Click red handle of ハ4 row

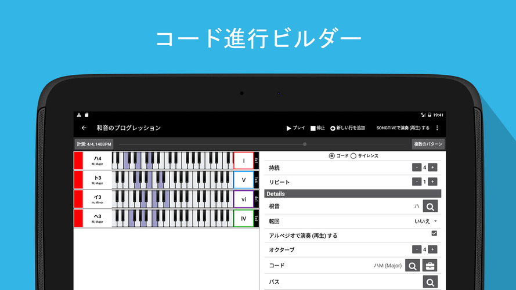click(x=78, y=161)
